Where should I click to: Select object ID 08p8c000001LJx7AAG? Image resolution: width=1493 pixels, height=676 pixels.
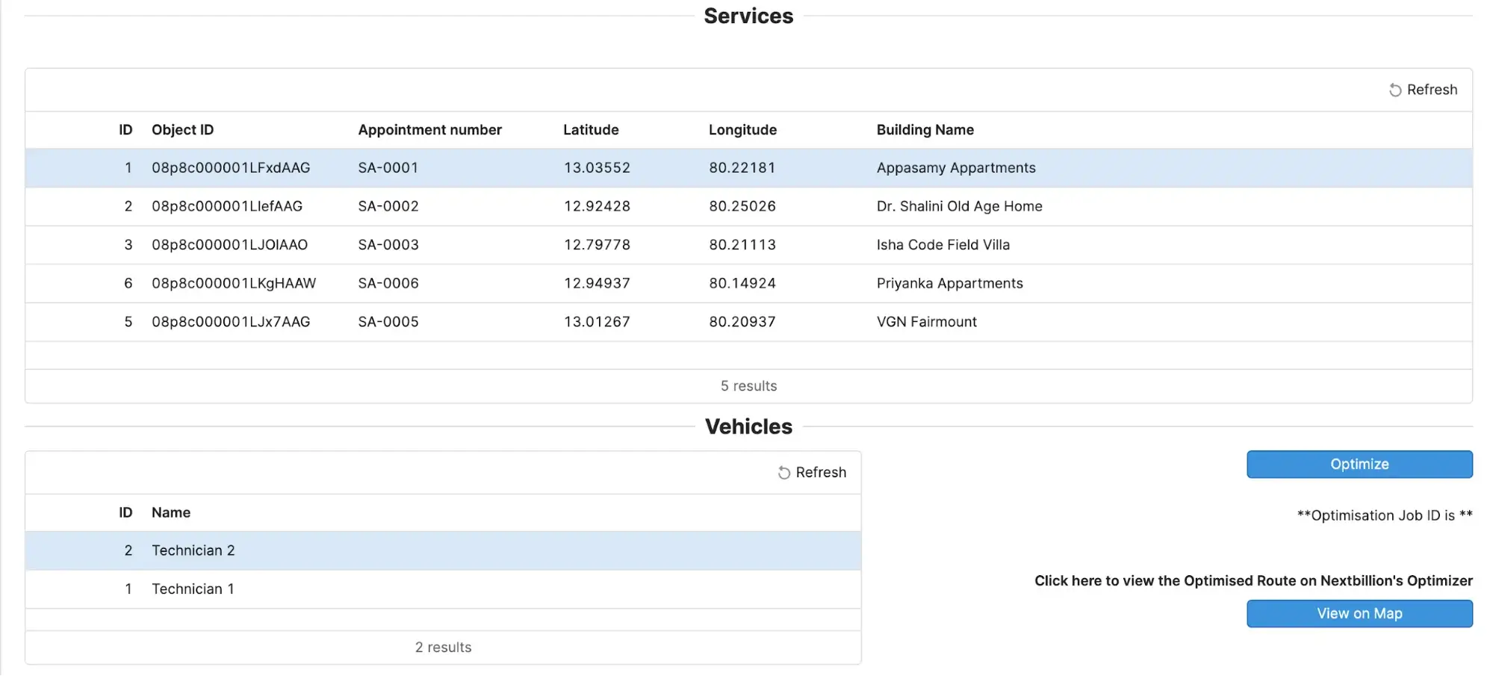[x=231, y=322]
